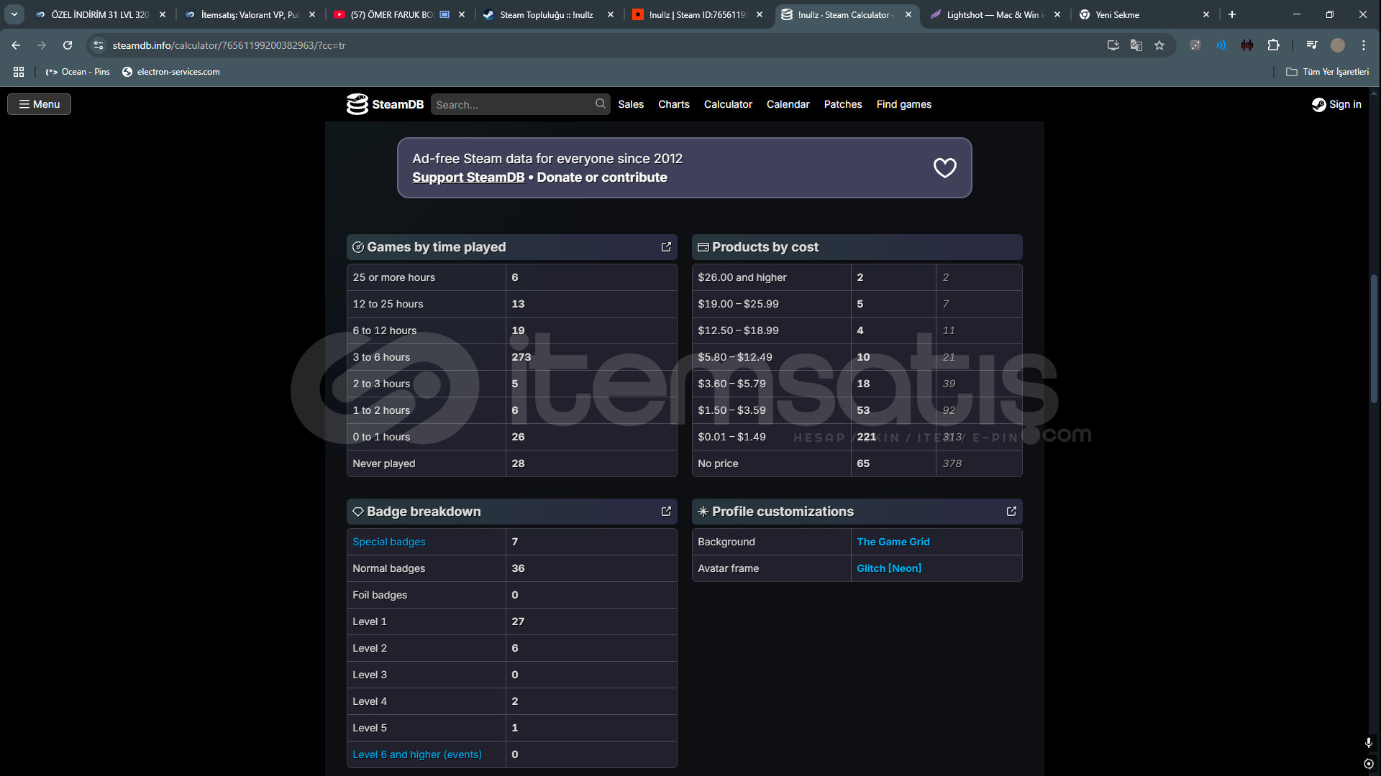Open Profile customizations external link icon

click(x=1011, y=512)
